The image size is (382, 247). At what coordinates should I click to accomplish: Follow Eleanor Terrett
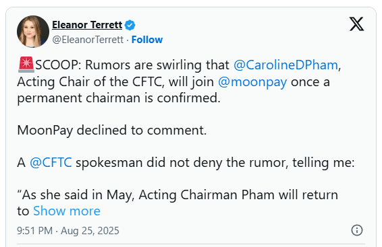pos(147,40)
